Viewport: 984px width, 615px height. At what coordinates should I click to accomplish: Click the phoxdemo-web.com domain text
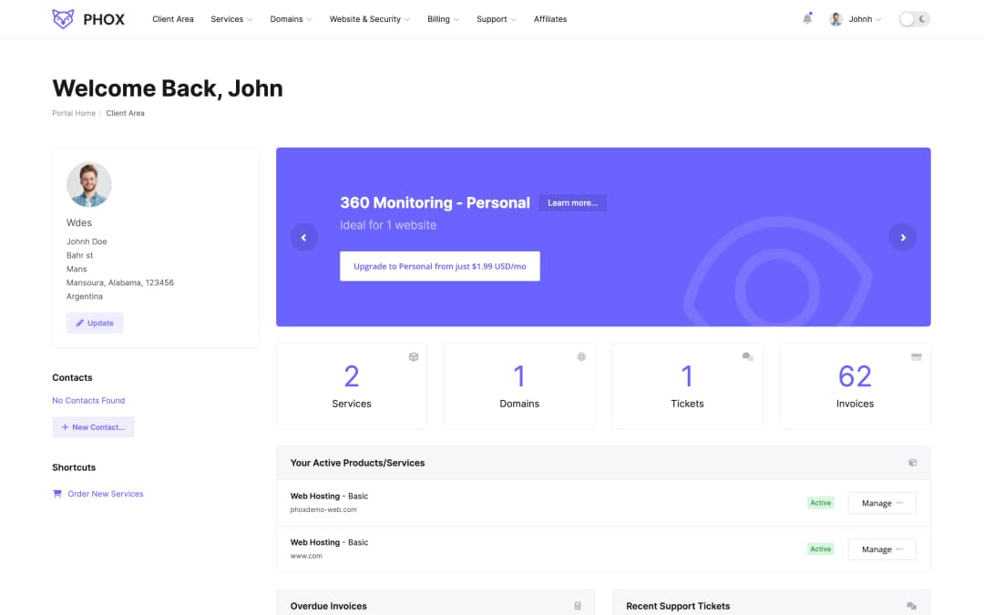(323, 509)
